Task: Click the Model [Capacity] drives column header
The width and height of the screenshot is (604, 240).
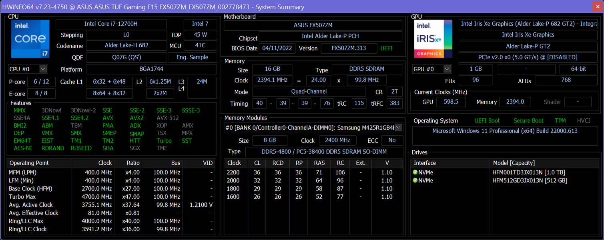Action: [544, 163]
